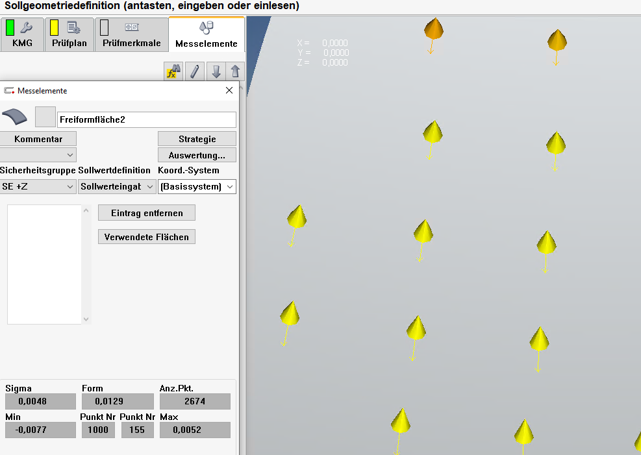Open the Sicherheitsgruppe SE +Z dropdown
This screenshot has width=641, height=455.
coord(38,187)
